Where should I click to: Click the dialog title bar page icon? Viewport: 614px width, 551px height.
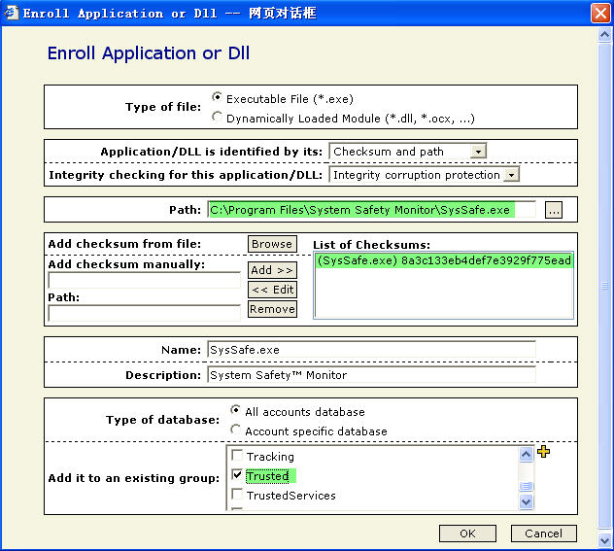[x=12, y=13]
